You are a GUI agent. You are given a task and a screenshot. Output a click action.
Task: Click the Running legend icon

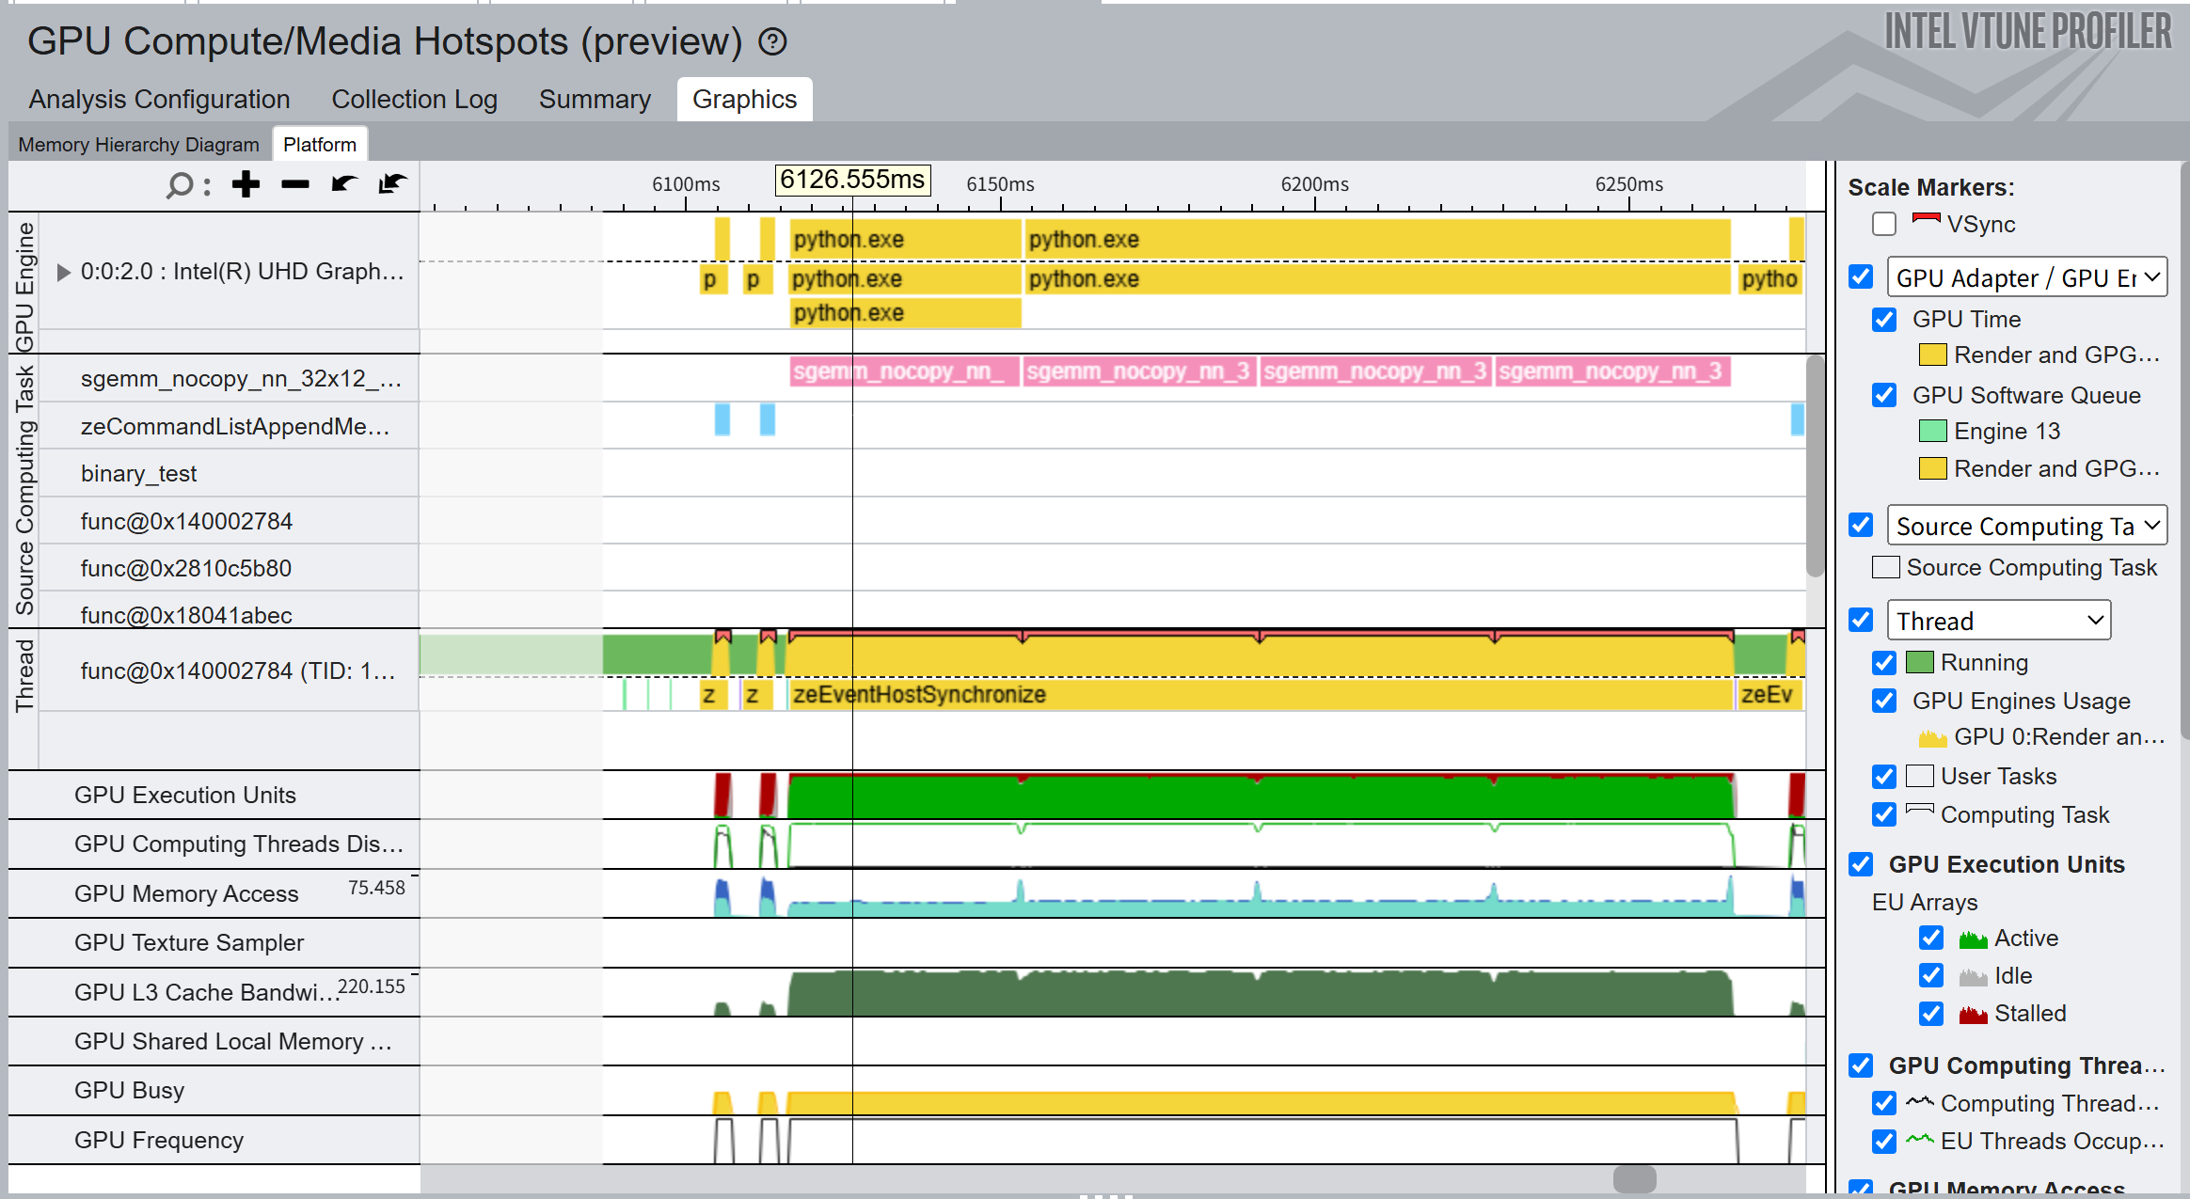pyautogui.click(x=1920, y=662)
